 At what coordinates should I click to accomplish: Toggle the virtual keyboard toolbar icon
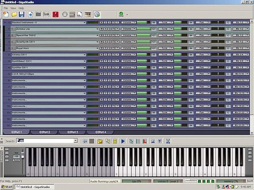coord(88,14)
